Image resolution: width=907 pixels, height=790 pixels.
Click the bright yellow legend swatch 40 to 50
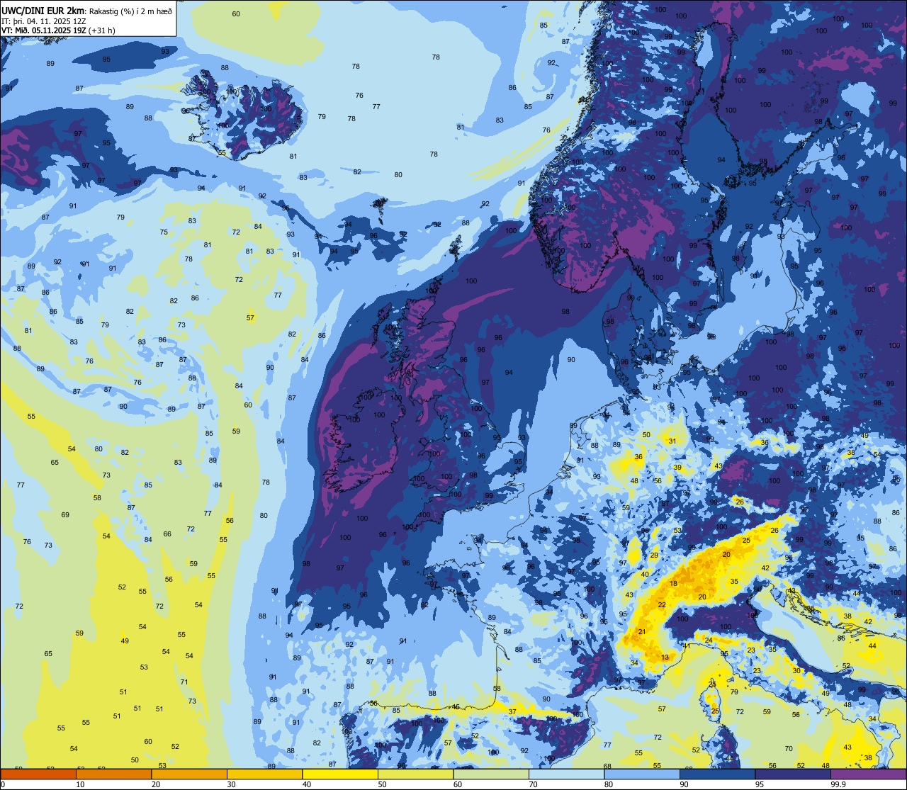340,774
